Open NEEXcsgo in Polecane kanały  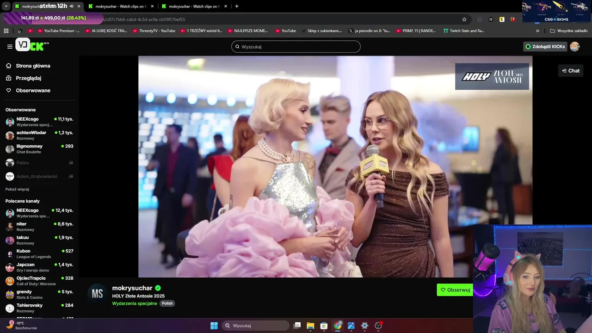coord(39,213)
